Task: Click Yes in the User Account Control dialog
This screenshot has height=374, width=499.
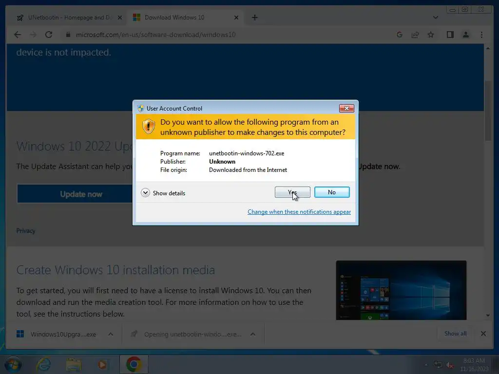Action: [292, 192]
